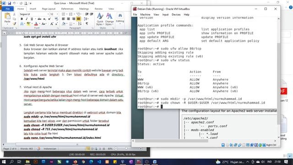Open the Devices menu in VirtualBox
Image resolution: width=293 pixels, height=165 pixels.
pyautogui.click(x=176, y=15)
